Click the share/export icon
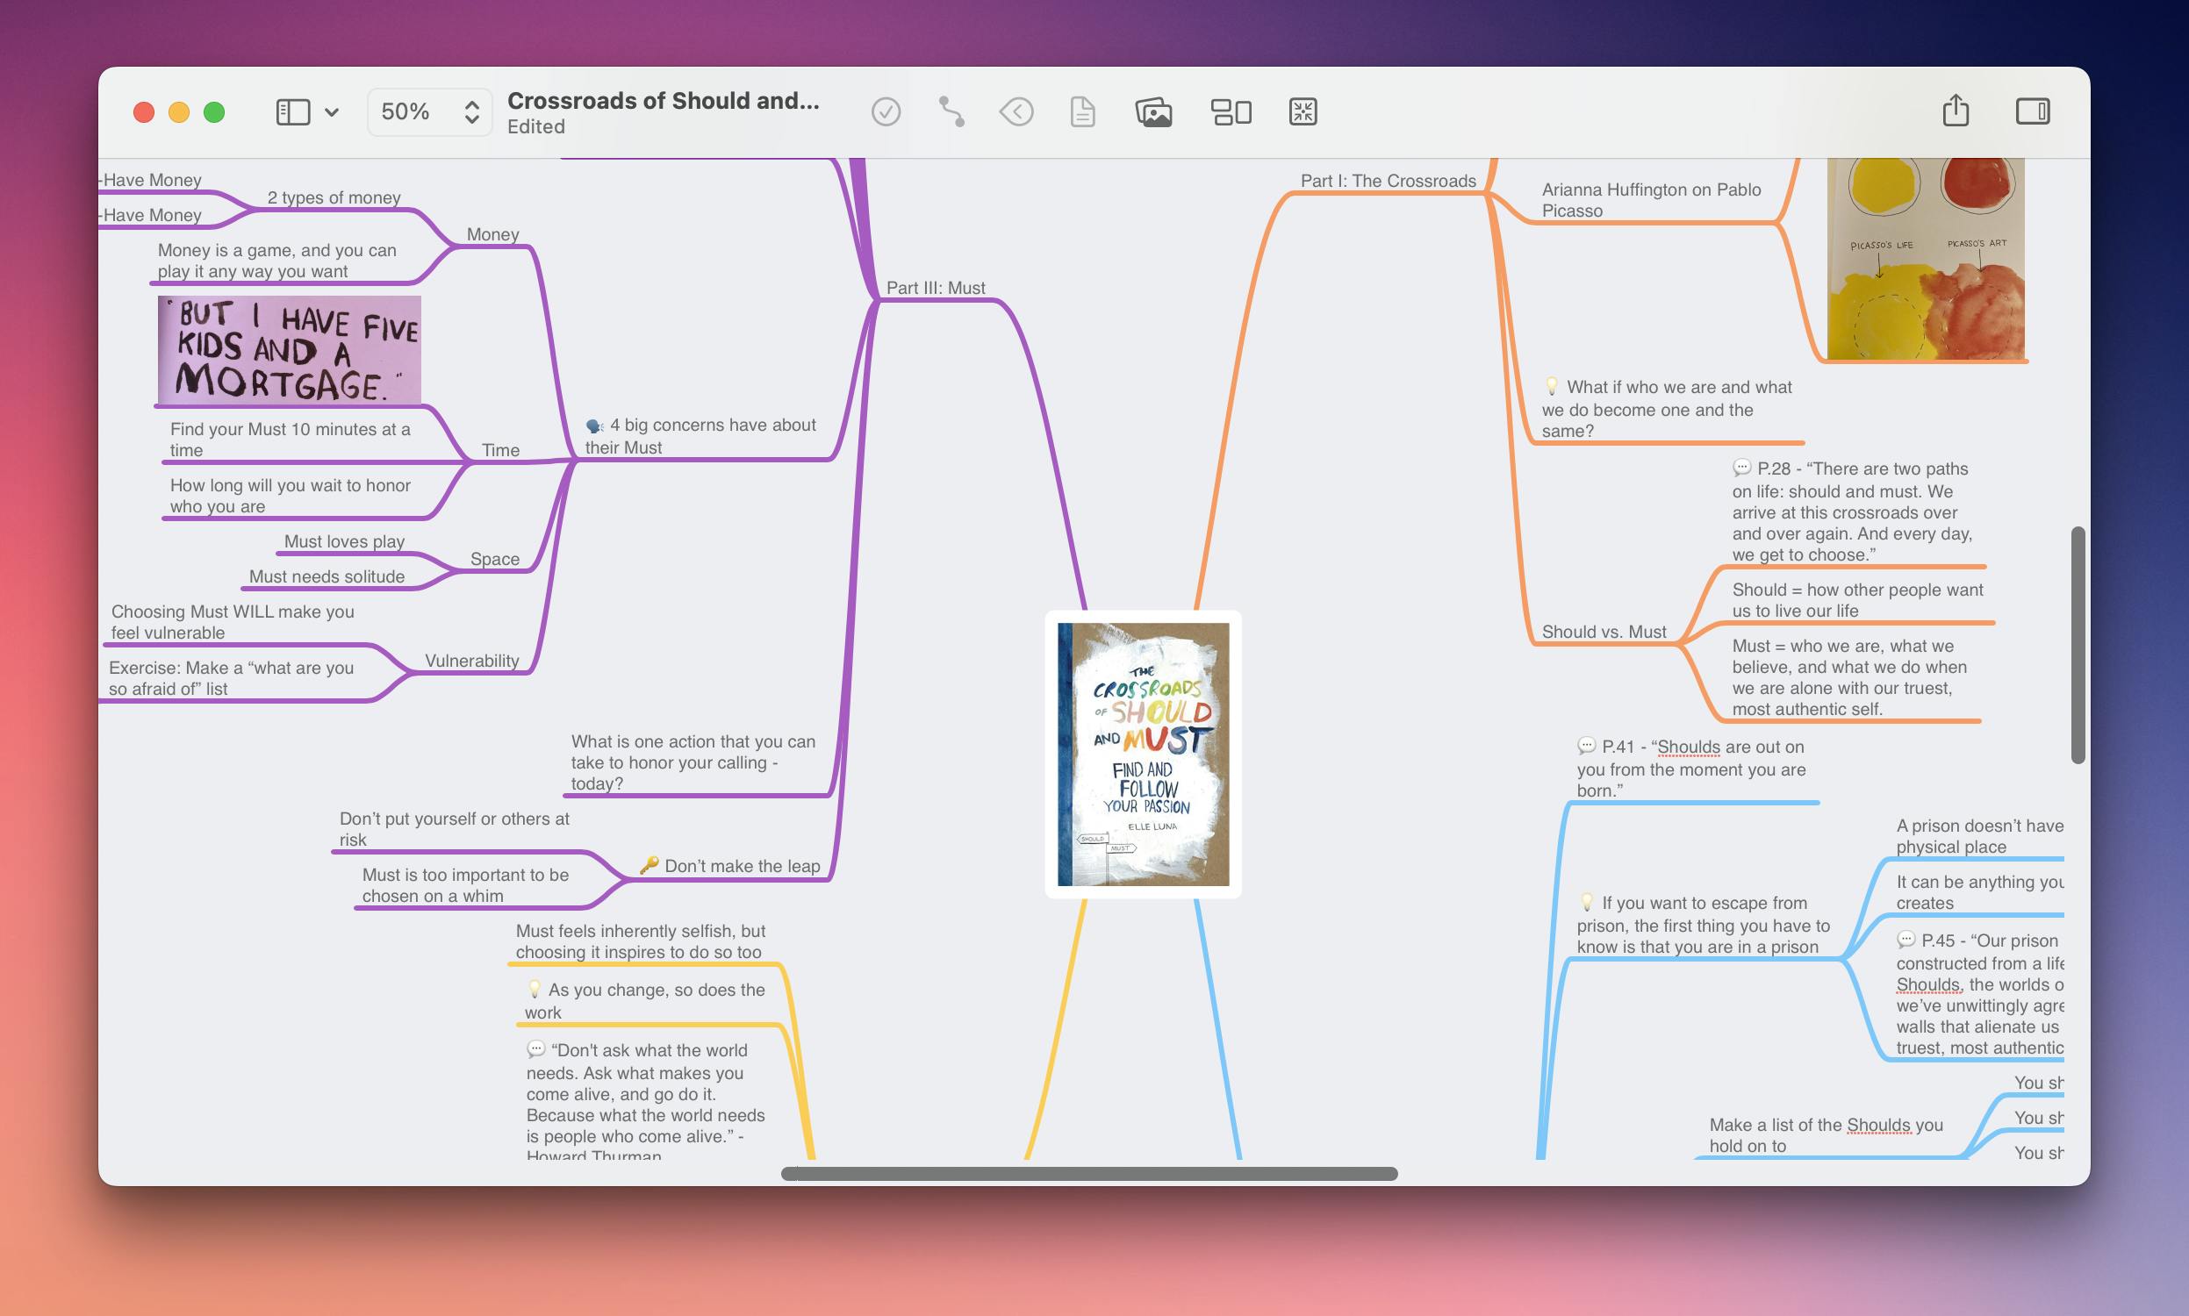This screenshot has width=2189, height=1316. click(1955, 111)
